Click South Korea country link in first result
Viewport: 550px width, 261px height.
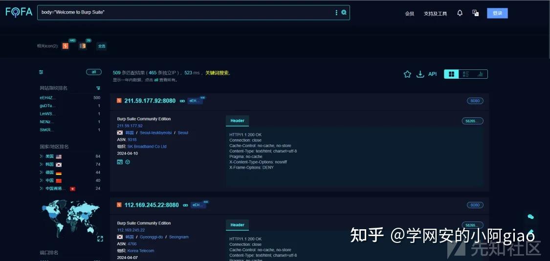click(x=130, y=132)
